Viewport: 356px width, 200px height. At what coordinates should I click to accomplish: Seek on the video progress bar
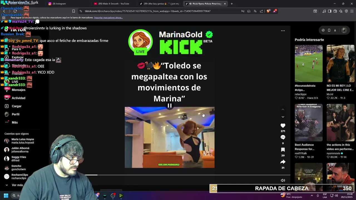tap(170, 175)
